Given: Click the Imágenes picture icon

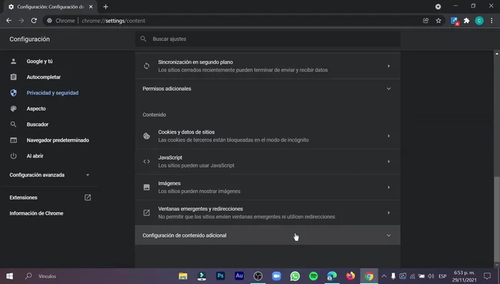Looking at the screenshot, I should (147, 187).
